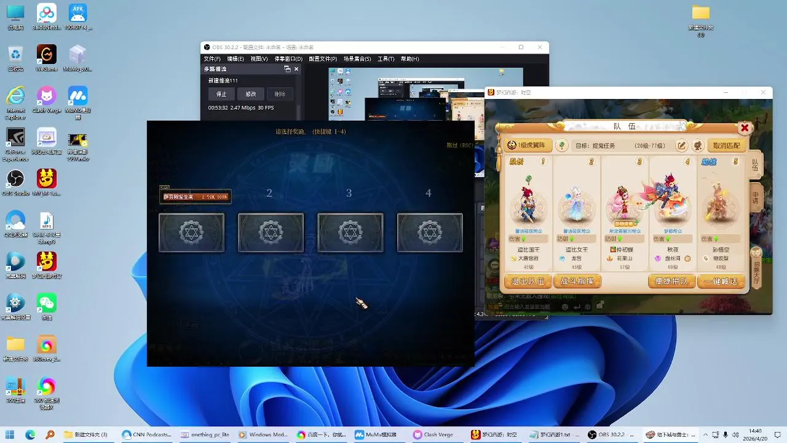The image size is (787, 443).
Task: Click 便捷拼队 button
Action: tap(672, 282)
